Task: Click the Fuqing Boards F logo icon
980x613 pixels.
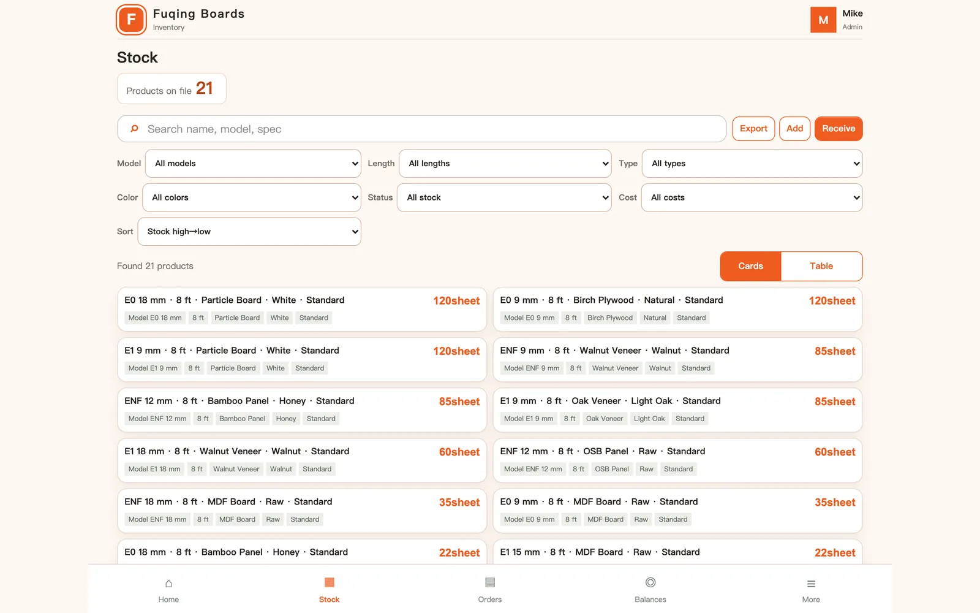Action: (131, 20)
